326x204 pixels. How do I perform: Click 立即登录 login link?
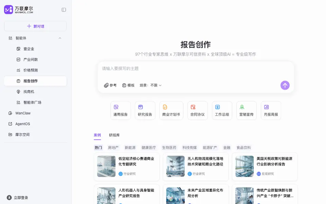pos(21,198)
